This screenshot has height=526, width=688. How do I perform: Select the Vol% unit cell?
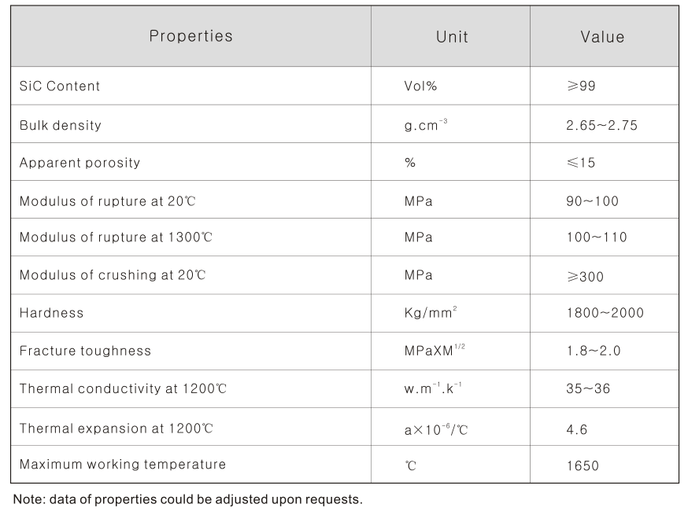click(420, 86)
